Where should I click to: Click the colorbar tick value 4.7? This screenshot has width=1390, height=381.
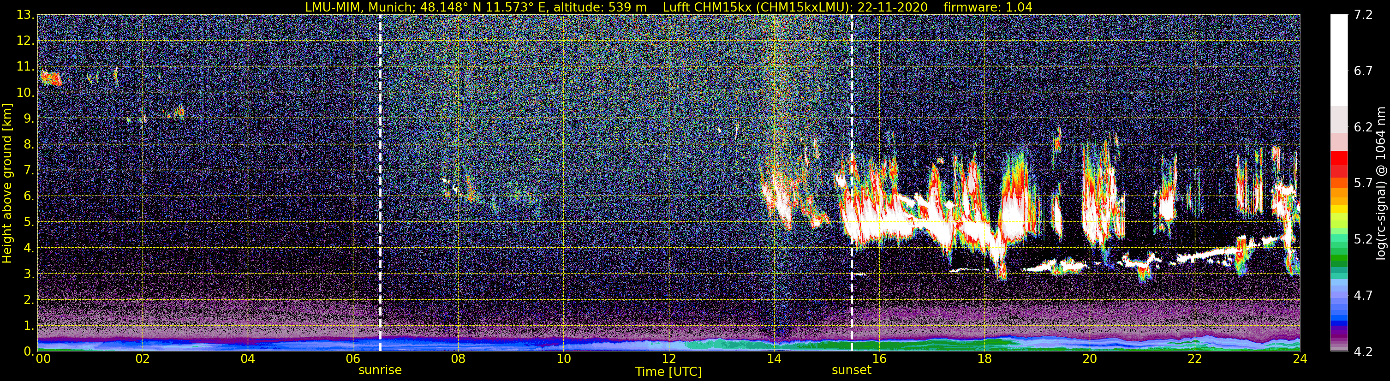(x=1363, y=296)
